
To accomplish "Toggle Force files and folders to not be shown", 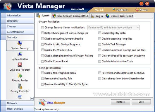I will [100, 73].
